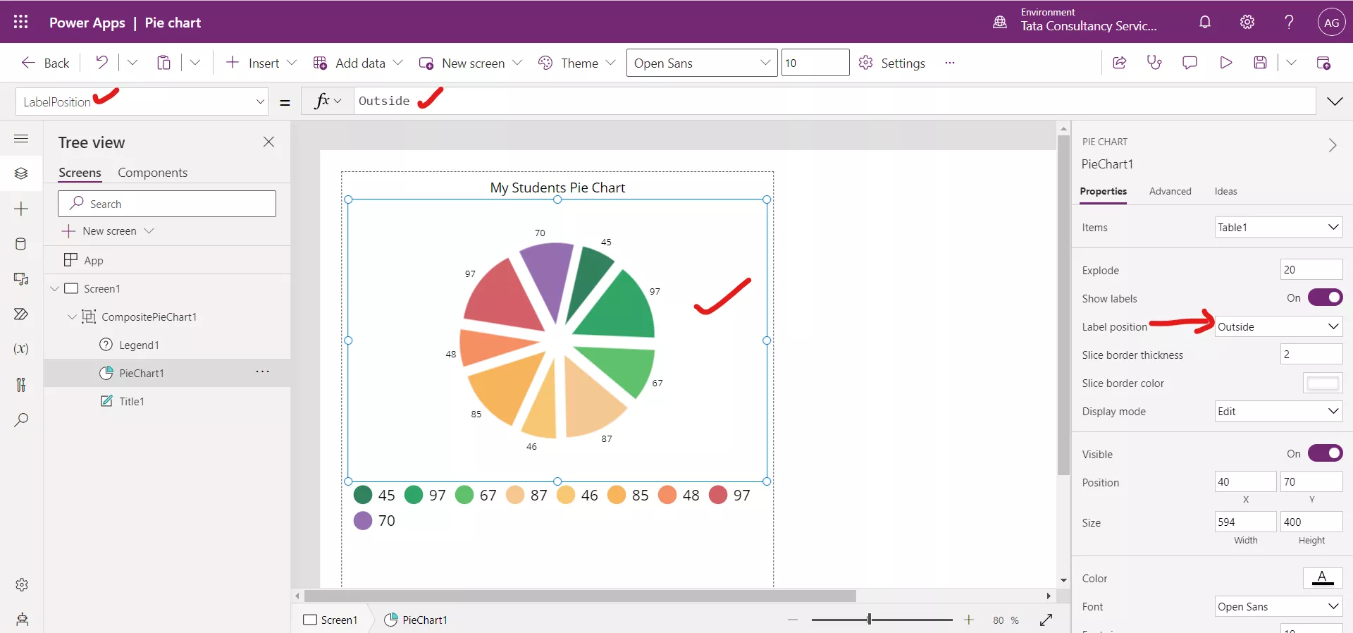Open the Display mode Edit dropdown

tap(1278, 411)
